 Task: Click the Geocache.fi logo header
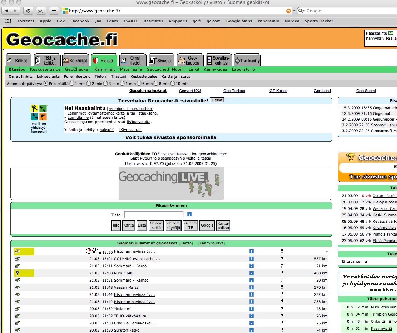pos(62,40)
